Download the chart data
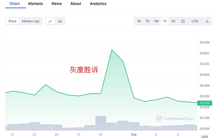The height and width of the screenshot is (139, 216). coord(207,21)
